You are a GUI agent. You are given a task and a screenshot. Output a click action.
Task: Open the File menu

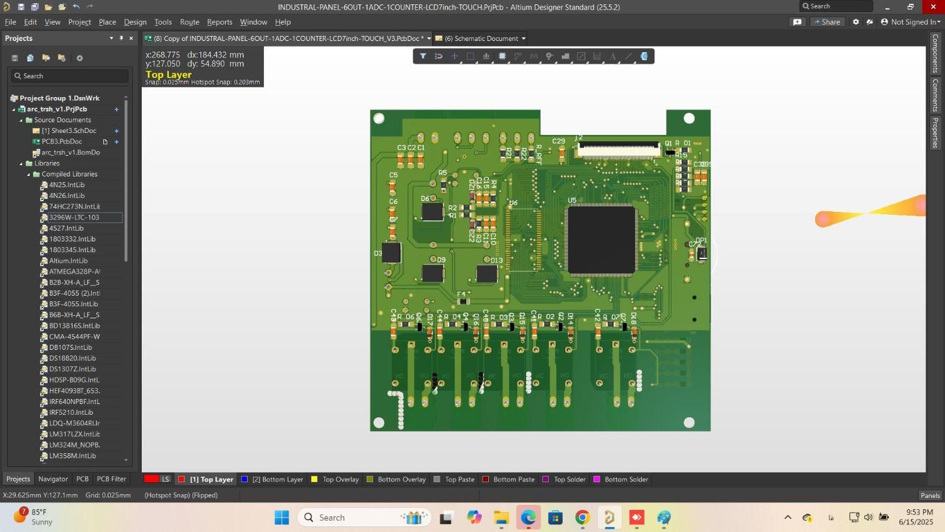coord(11,21)
